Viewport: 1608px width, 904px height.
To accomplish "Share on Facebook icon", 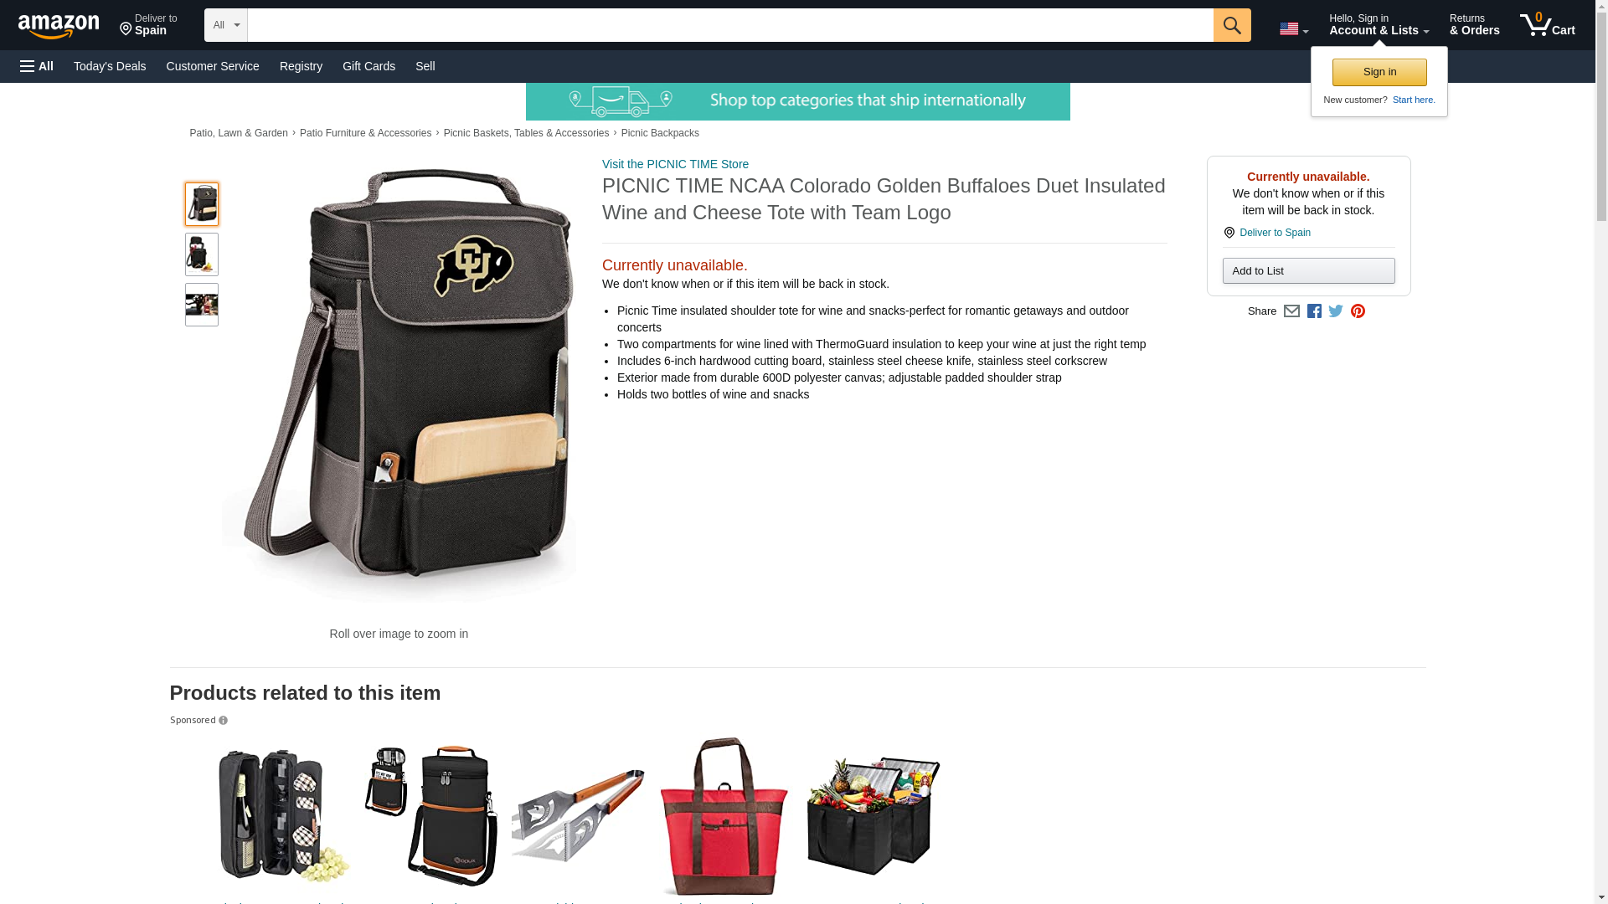I will coord(1314,311).
